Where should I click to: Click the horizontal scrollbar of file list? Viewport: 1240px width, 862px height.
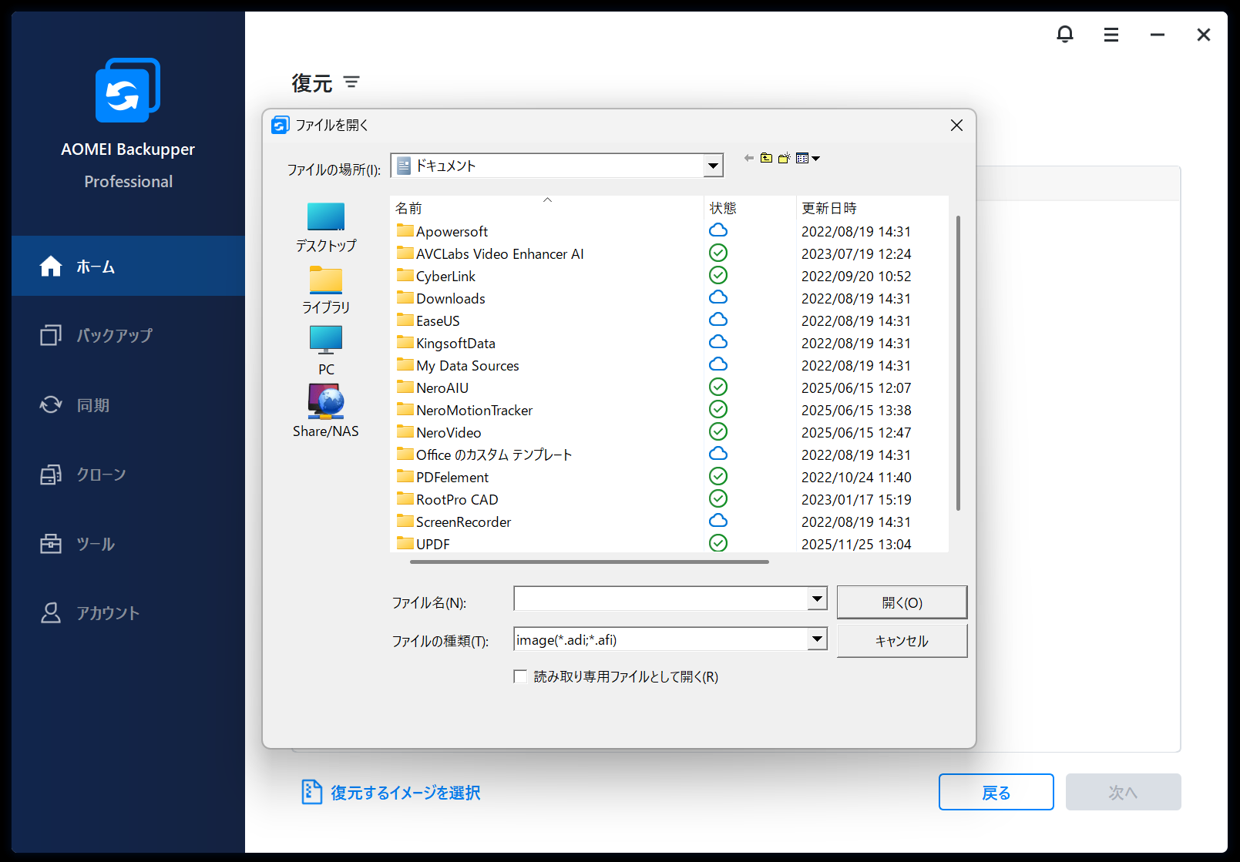click(589, 562)
